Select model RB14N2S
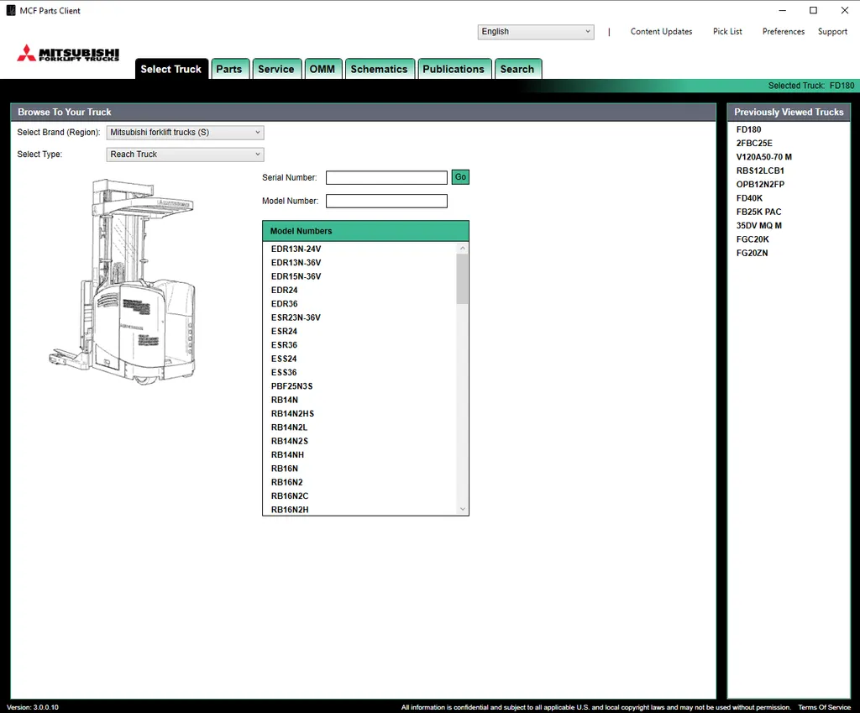860x713 pixels. 290,441
